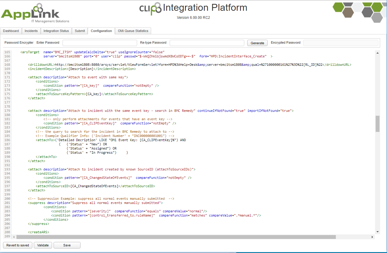
Task: Click the attachTo opening tag on line 186
Action: tap(45, 140)
